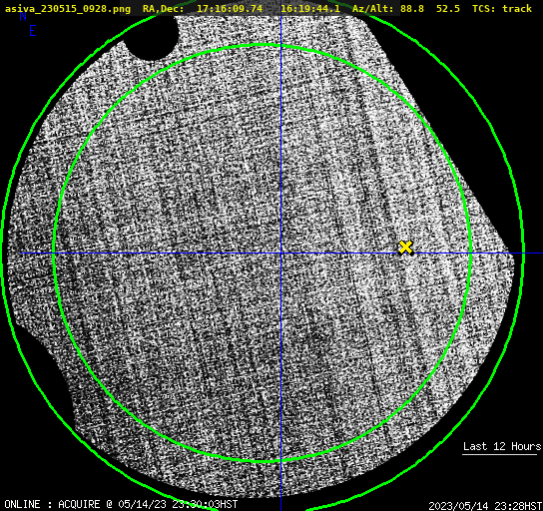Click the asiva_230515_0928.png filename label
This screenshot has height=511, width=543.
click(68, 8)
